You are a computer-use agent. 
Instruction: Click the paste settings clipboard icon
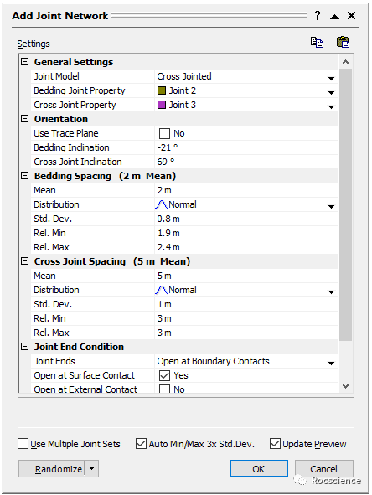[343, 42]
